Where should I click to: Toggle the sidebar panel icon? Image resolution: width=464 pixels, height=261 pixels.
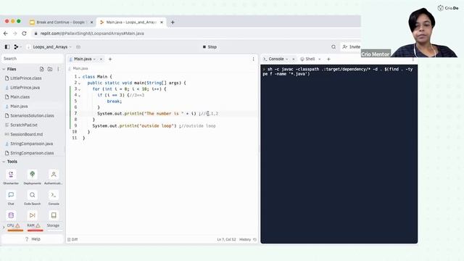(x=7, y=46)
